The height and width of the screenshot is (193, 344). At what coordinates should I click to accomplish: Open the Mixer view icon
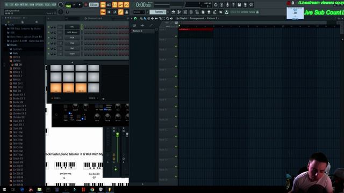tap(191, 12)
